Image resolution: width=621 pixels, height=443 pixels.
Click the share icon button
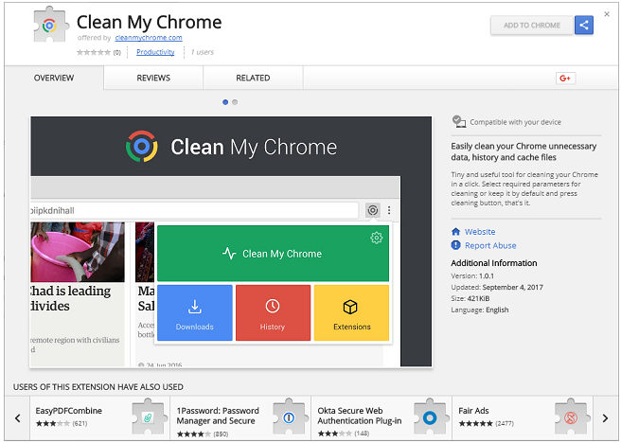pyautogui.click(x=584, y=26)
